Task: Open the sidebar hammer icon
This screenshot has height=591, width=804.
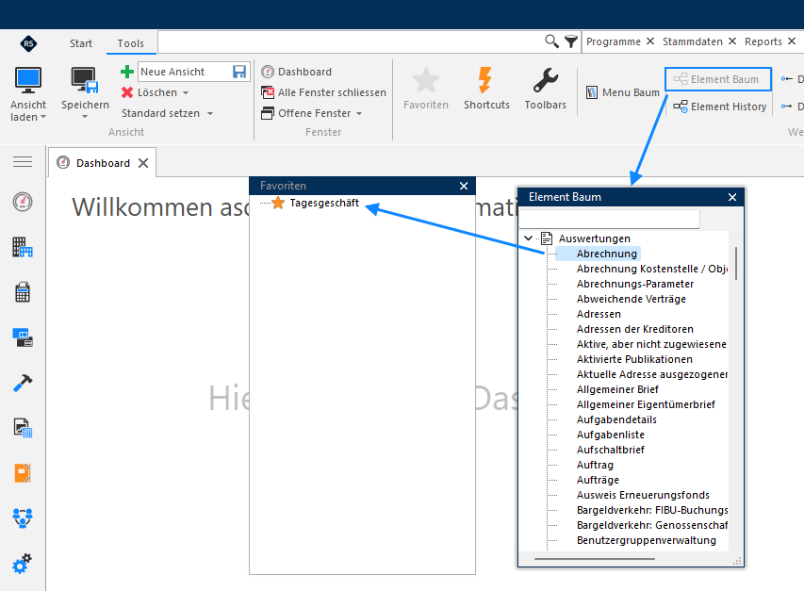Action: [x=23, y=383]
